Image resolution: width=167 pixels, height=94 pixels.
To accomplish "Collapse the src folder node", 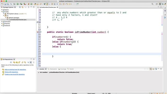I will [x=4, y=16].
